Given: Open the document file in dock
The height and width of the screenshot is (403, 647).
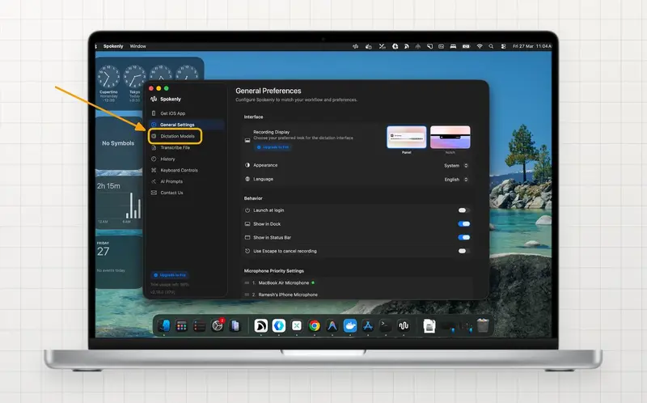Looking at the screenshot, I should [x=429, y=326].
